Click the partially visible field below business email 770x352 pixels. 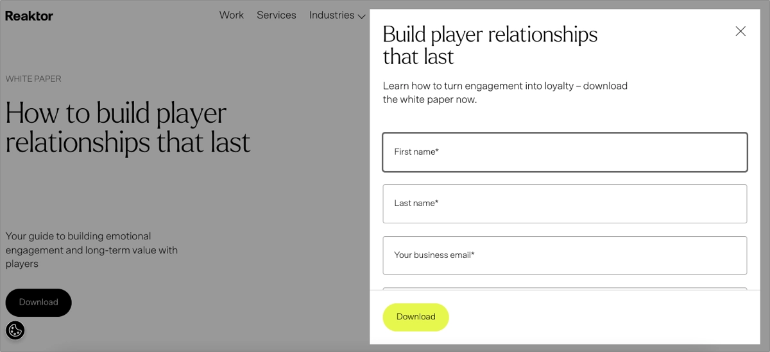pyautogui.click(x=565, y=289)
